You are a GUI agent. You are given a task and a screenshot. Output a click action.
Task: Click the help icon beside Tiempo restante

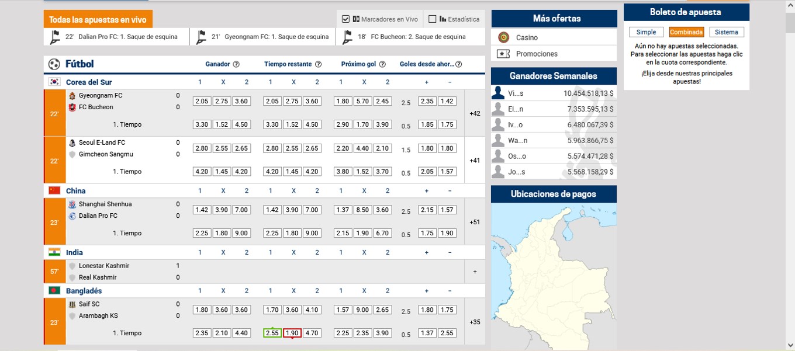318,64
